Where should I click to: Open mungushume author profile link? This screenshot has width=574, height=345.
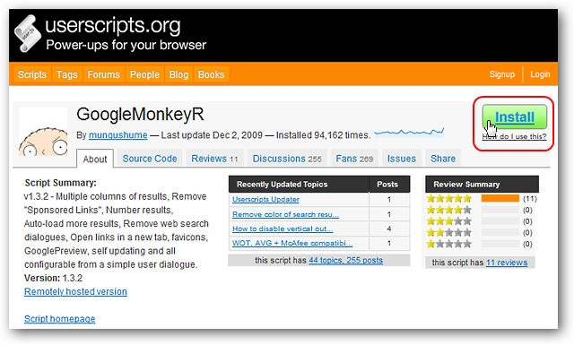[117, 135]
